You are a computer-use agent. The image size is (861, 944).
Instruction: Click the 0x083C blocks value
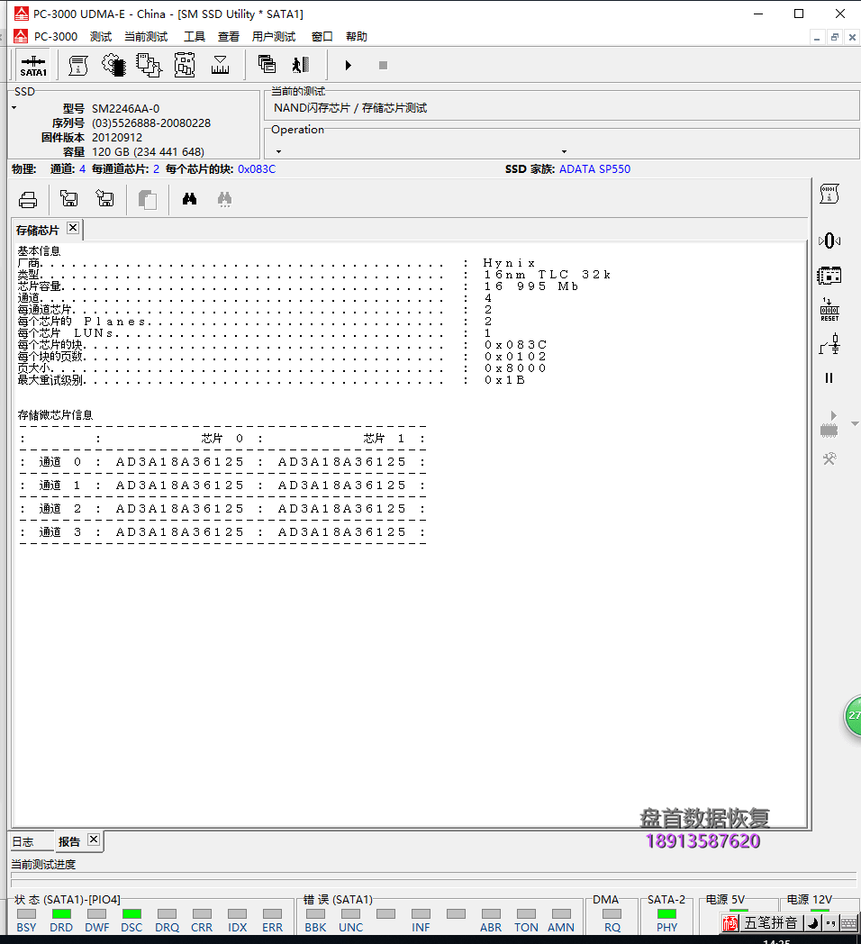tap(257, 169)
